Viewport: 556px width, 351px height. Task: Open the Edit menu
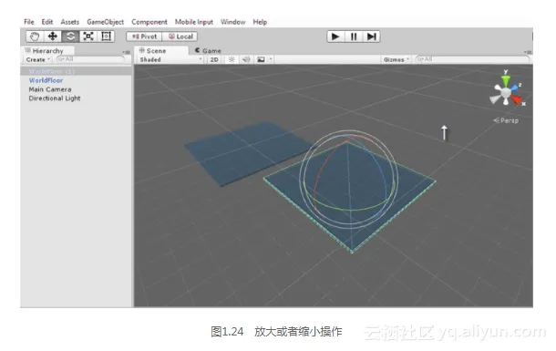click(x=47, y=22)
